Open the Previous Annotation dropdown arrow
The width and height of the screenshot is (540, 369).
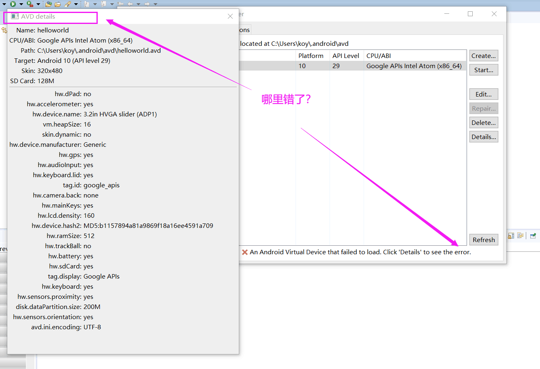(112, 4)
